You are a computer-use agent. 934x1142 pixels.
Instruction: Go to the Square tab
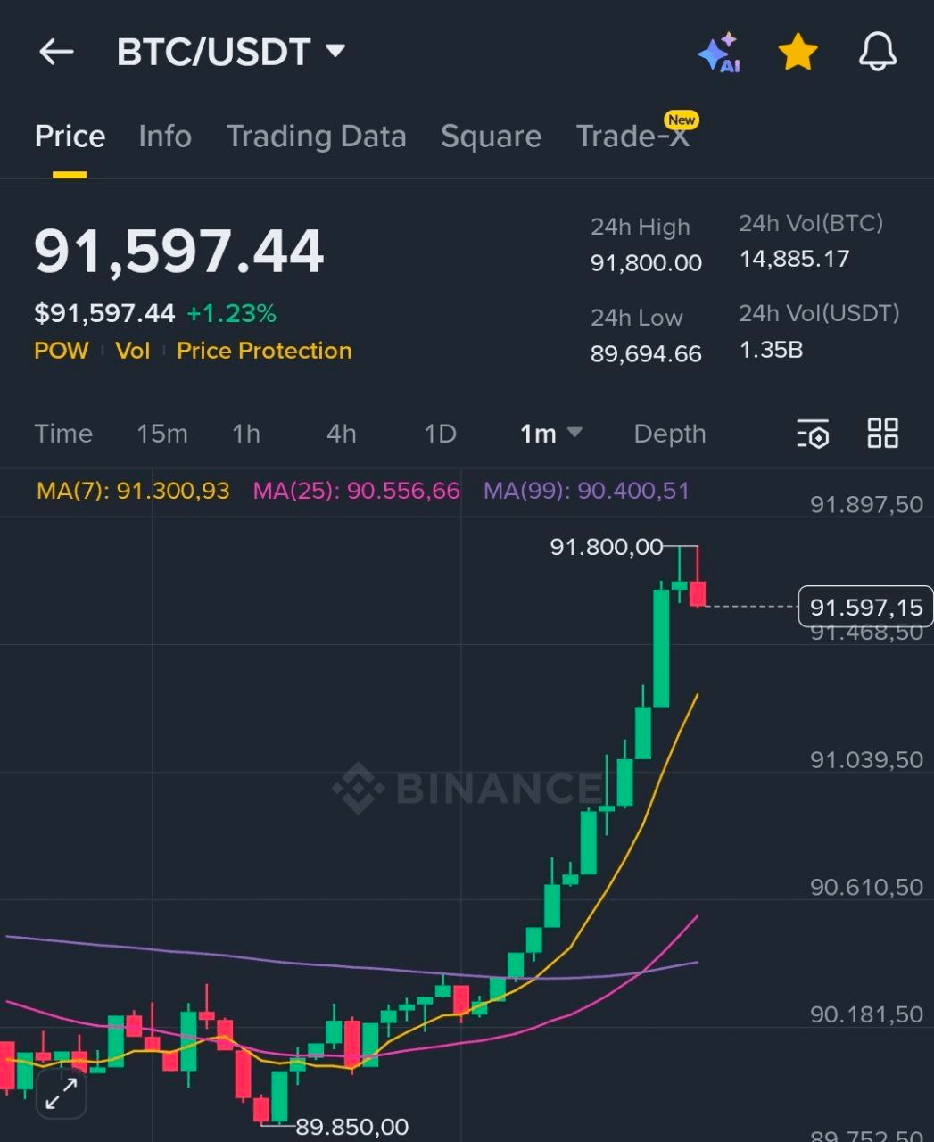(x=491, y=137)
